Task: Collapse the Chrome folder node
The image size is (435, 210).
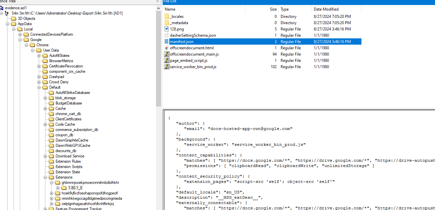Action: click(x=26, y=45)
